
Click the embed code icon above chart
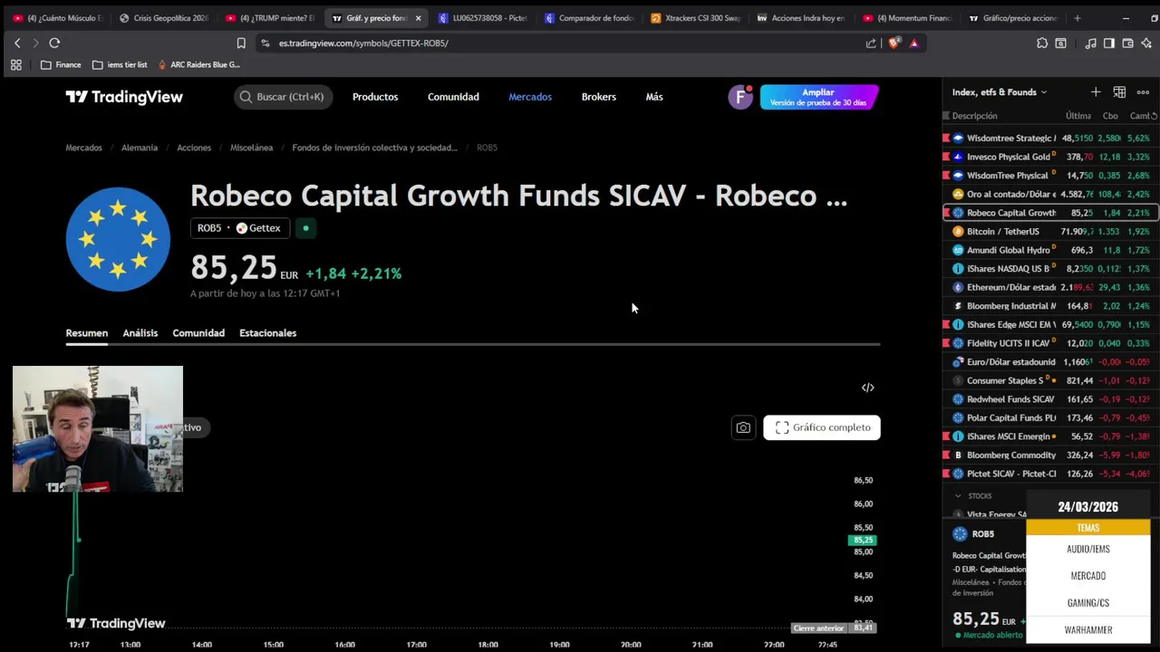click(x=867, y=388)
